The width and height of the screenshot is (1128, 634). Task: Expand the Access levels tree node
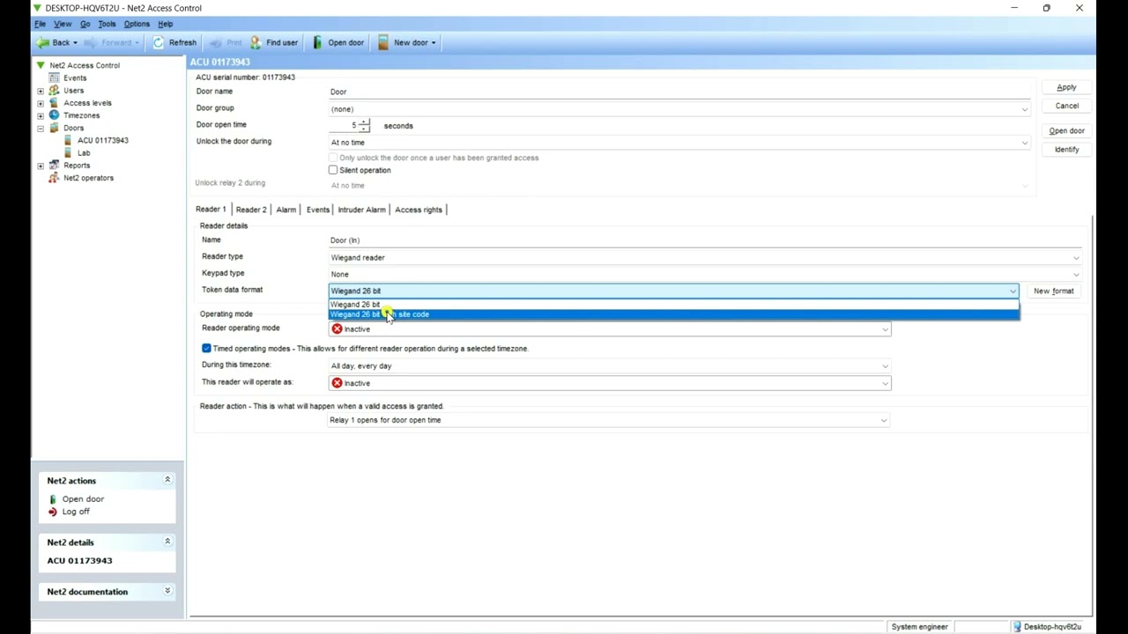coord(41,103)
